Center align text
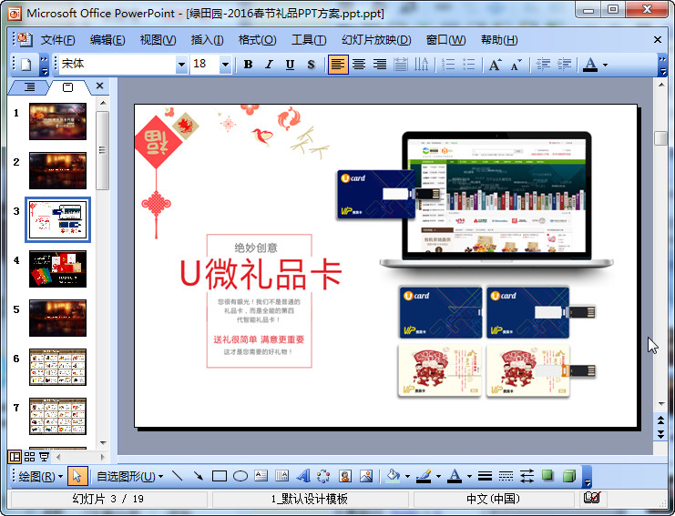675x516 pixels. click(x=359, y=65)
